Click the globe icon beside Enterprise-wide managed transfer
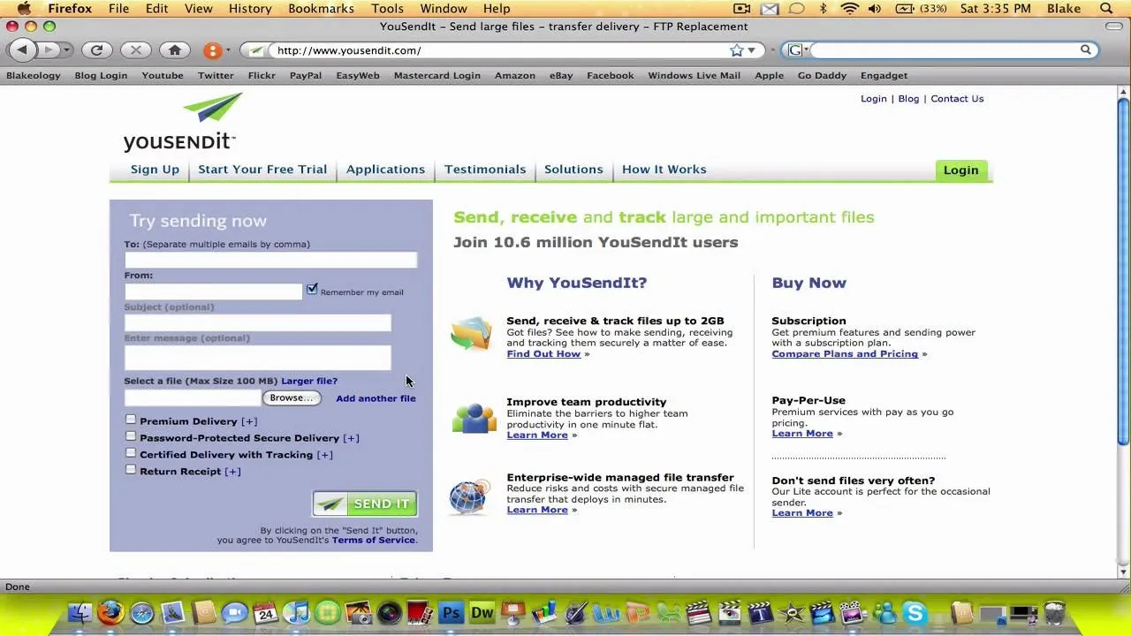Viewport: 1131px width, 636px height. click(x=468, y=496)
